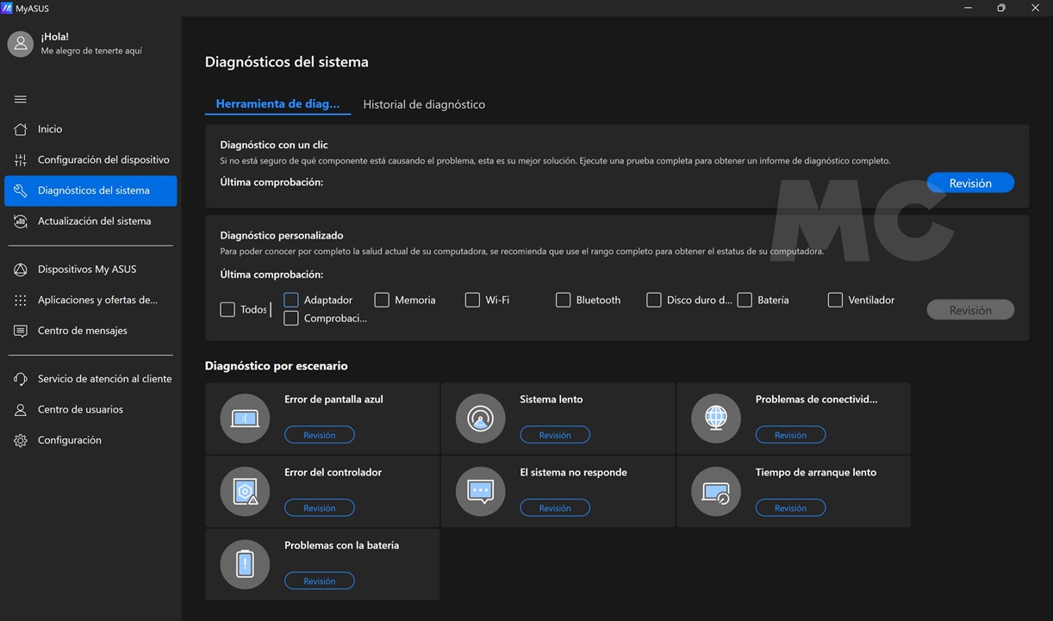Click the hamburger menu icon in sidebar

pos(21,99)
